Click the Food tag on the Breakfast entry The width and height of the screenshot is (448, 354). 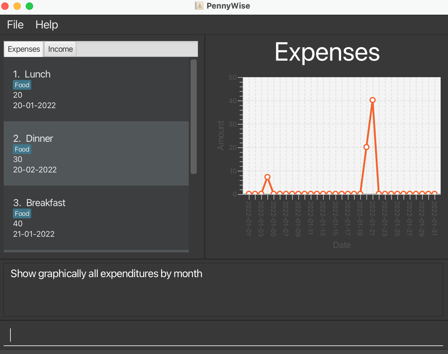tap(22, 213)
